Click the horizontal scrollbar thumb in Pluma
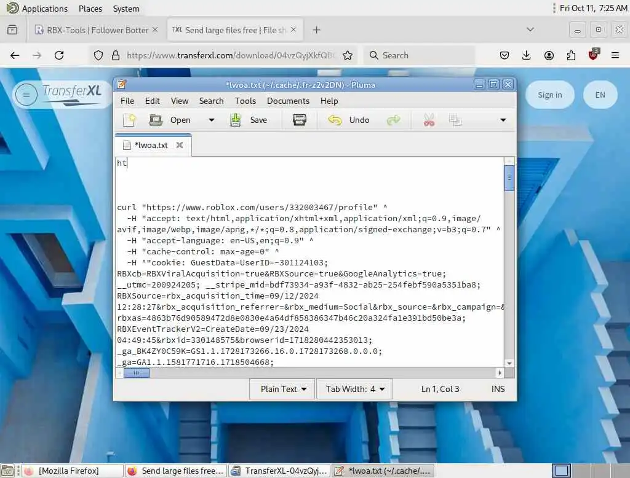This screenshot has height=478, width=630. coord(136,374)
